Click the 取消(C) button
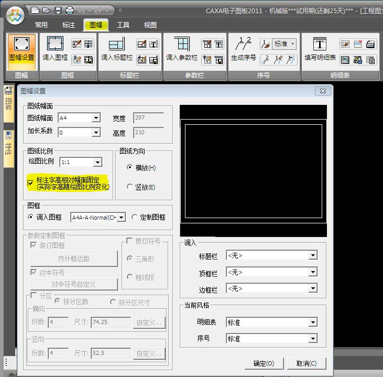The image size is (383, 377). point(307,363)
